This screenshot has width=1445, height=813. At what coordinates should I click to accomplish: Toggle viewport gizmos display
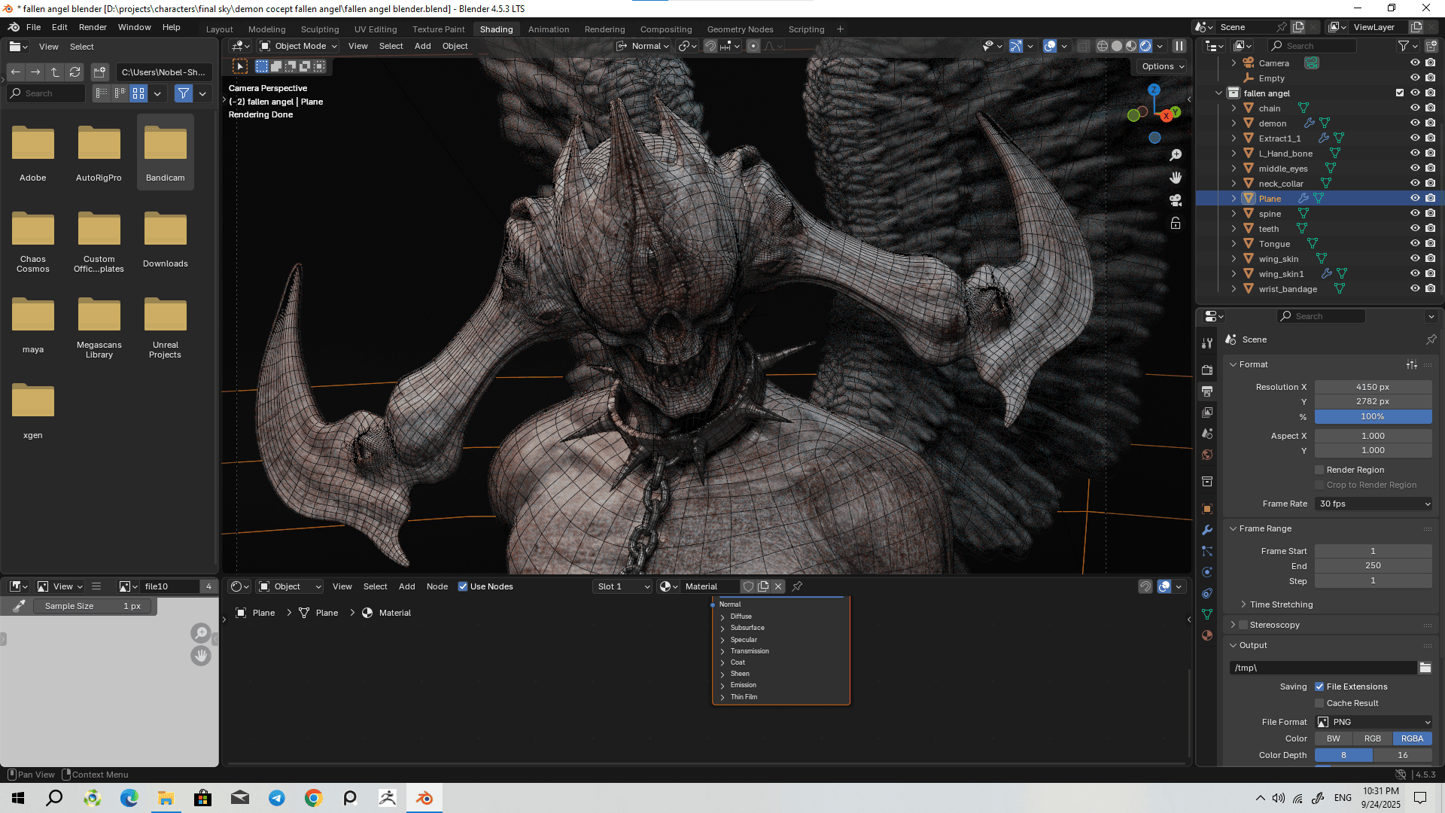tap(1016, 46)
